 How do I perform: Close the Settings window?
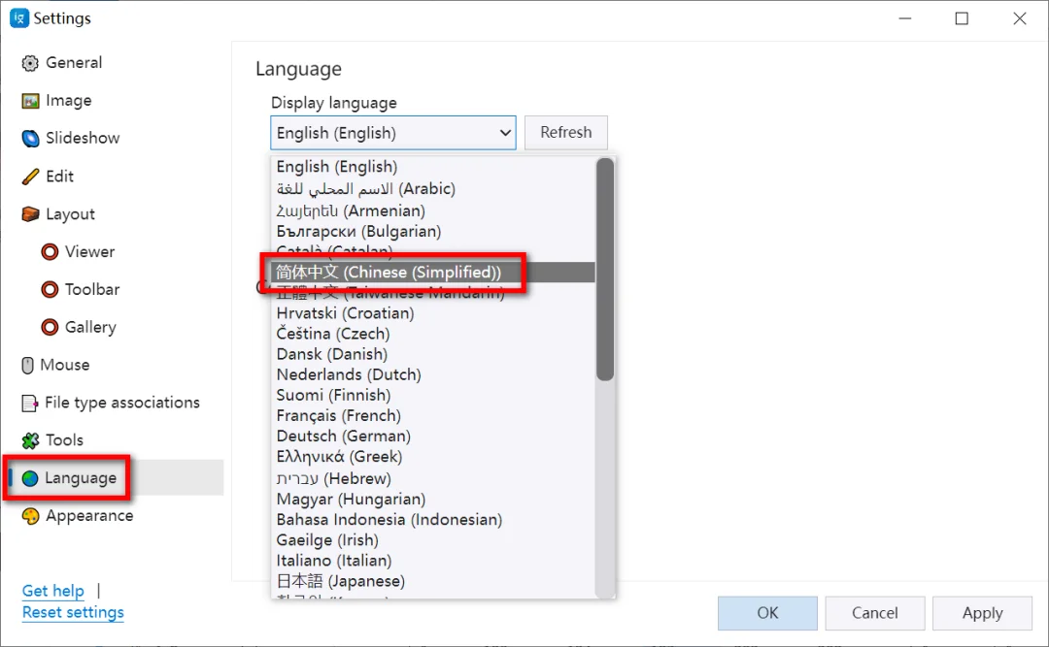click(1020, 18)
